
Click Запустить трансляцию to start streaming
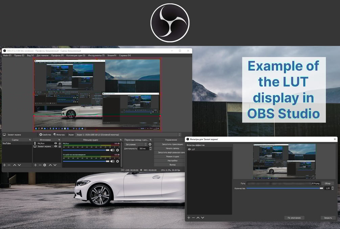[169, 144]
